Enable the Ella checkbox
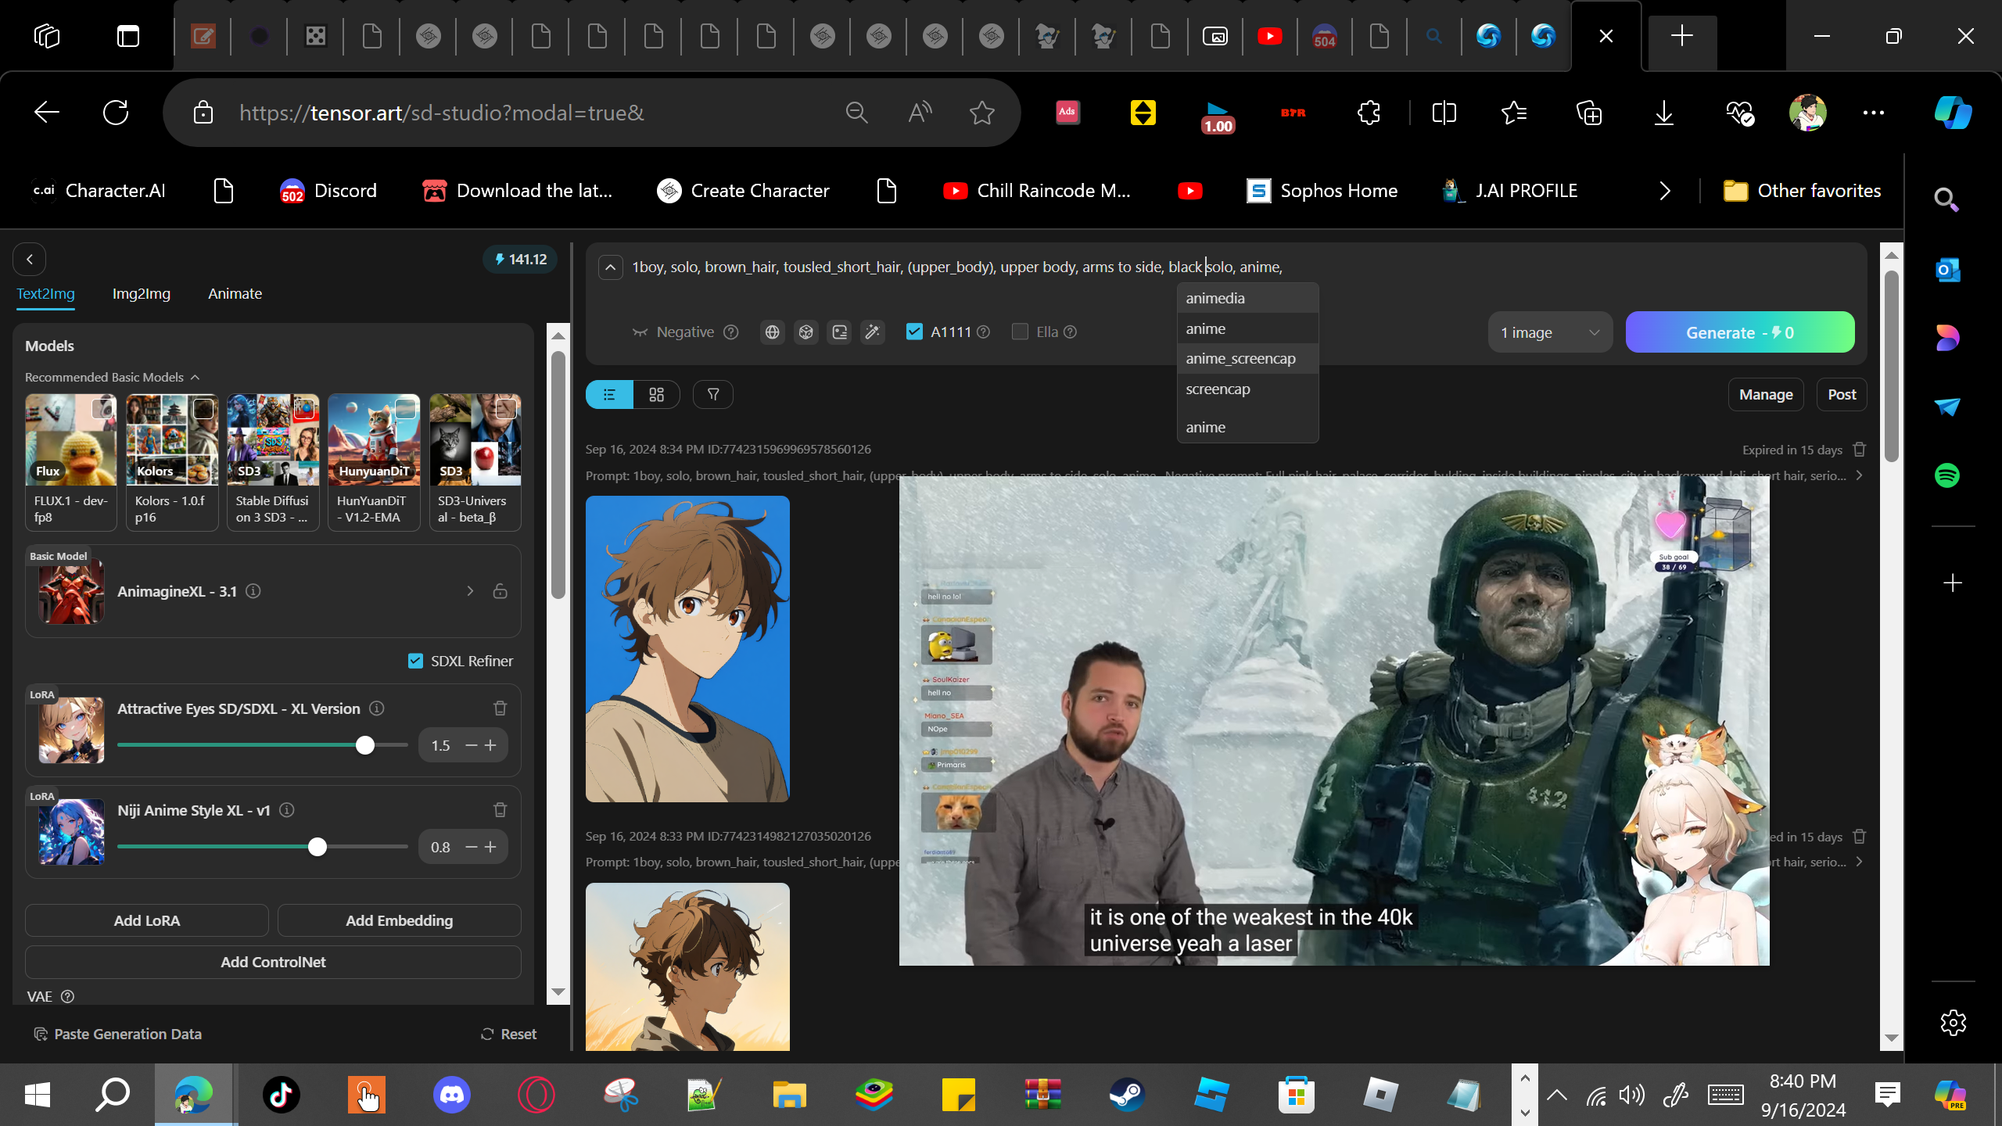The image size is (2002, 1126). pos(1020,332)
